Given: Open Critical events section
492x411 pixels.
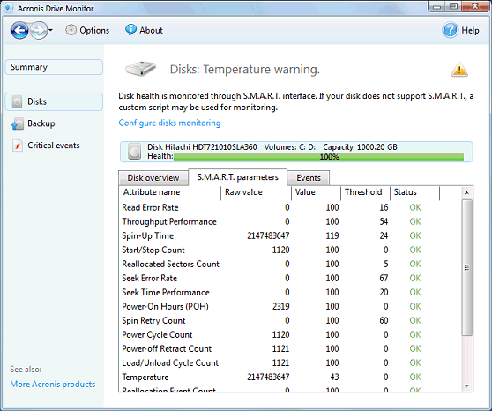Looking at the screenshot, I should pos(54,146).
